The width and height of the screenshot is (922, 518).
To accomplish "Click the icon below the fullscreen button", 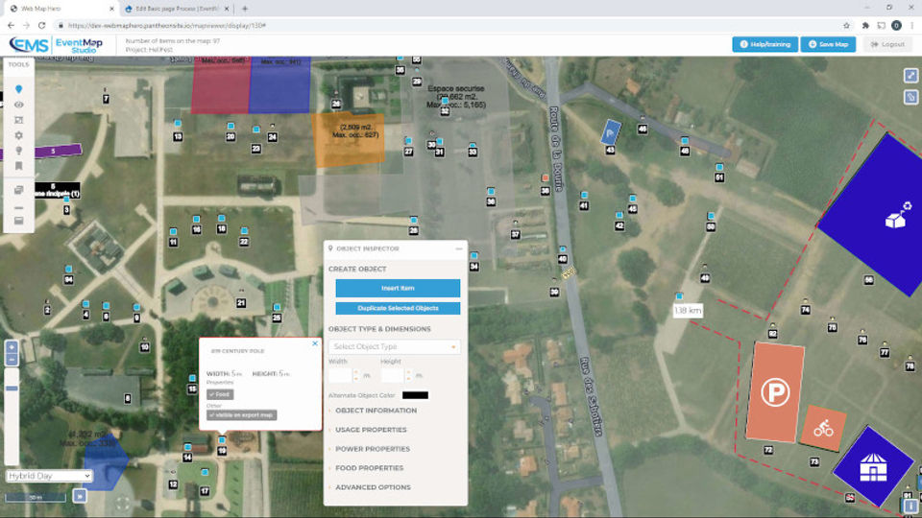I will tap(910, 97).
